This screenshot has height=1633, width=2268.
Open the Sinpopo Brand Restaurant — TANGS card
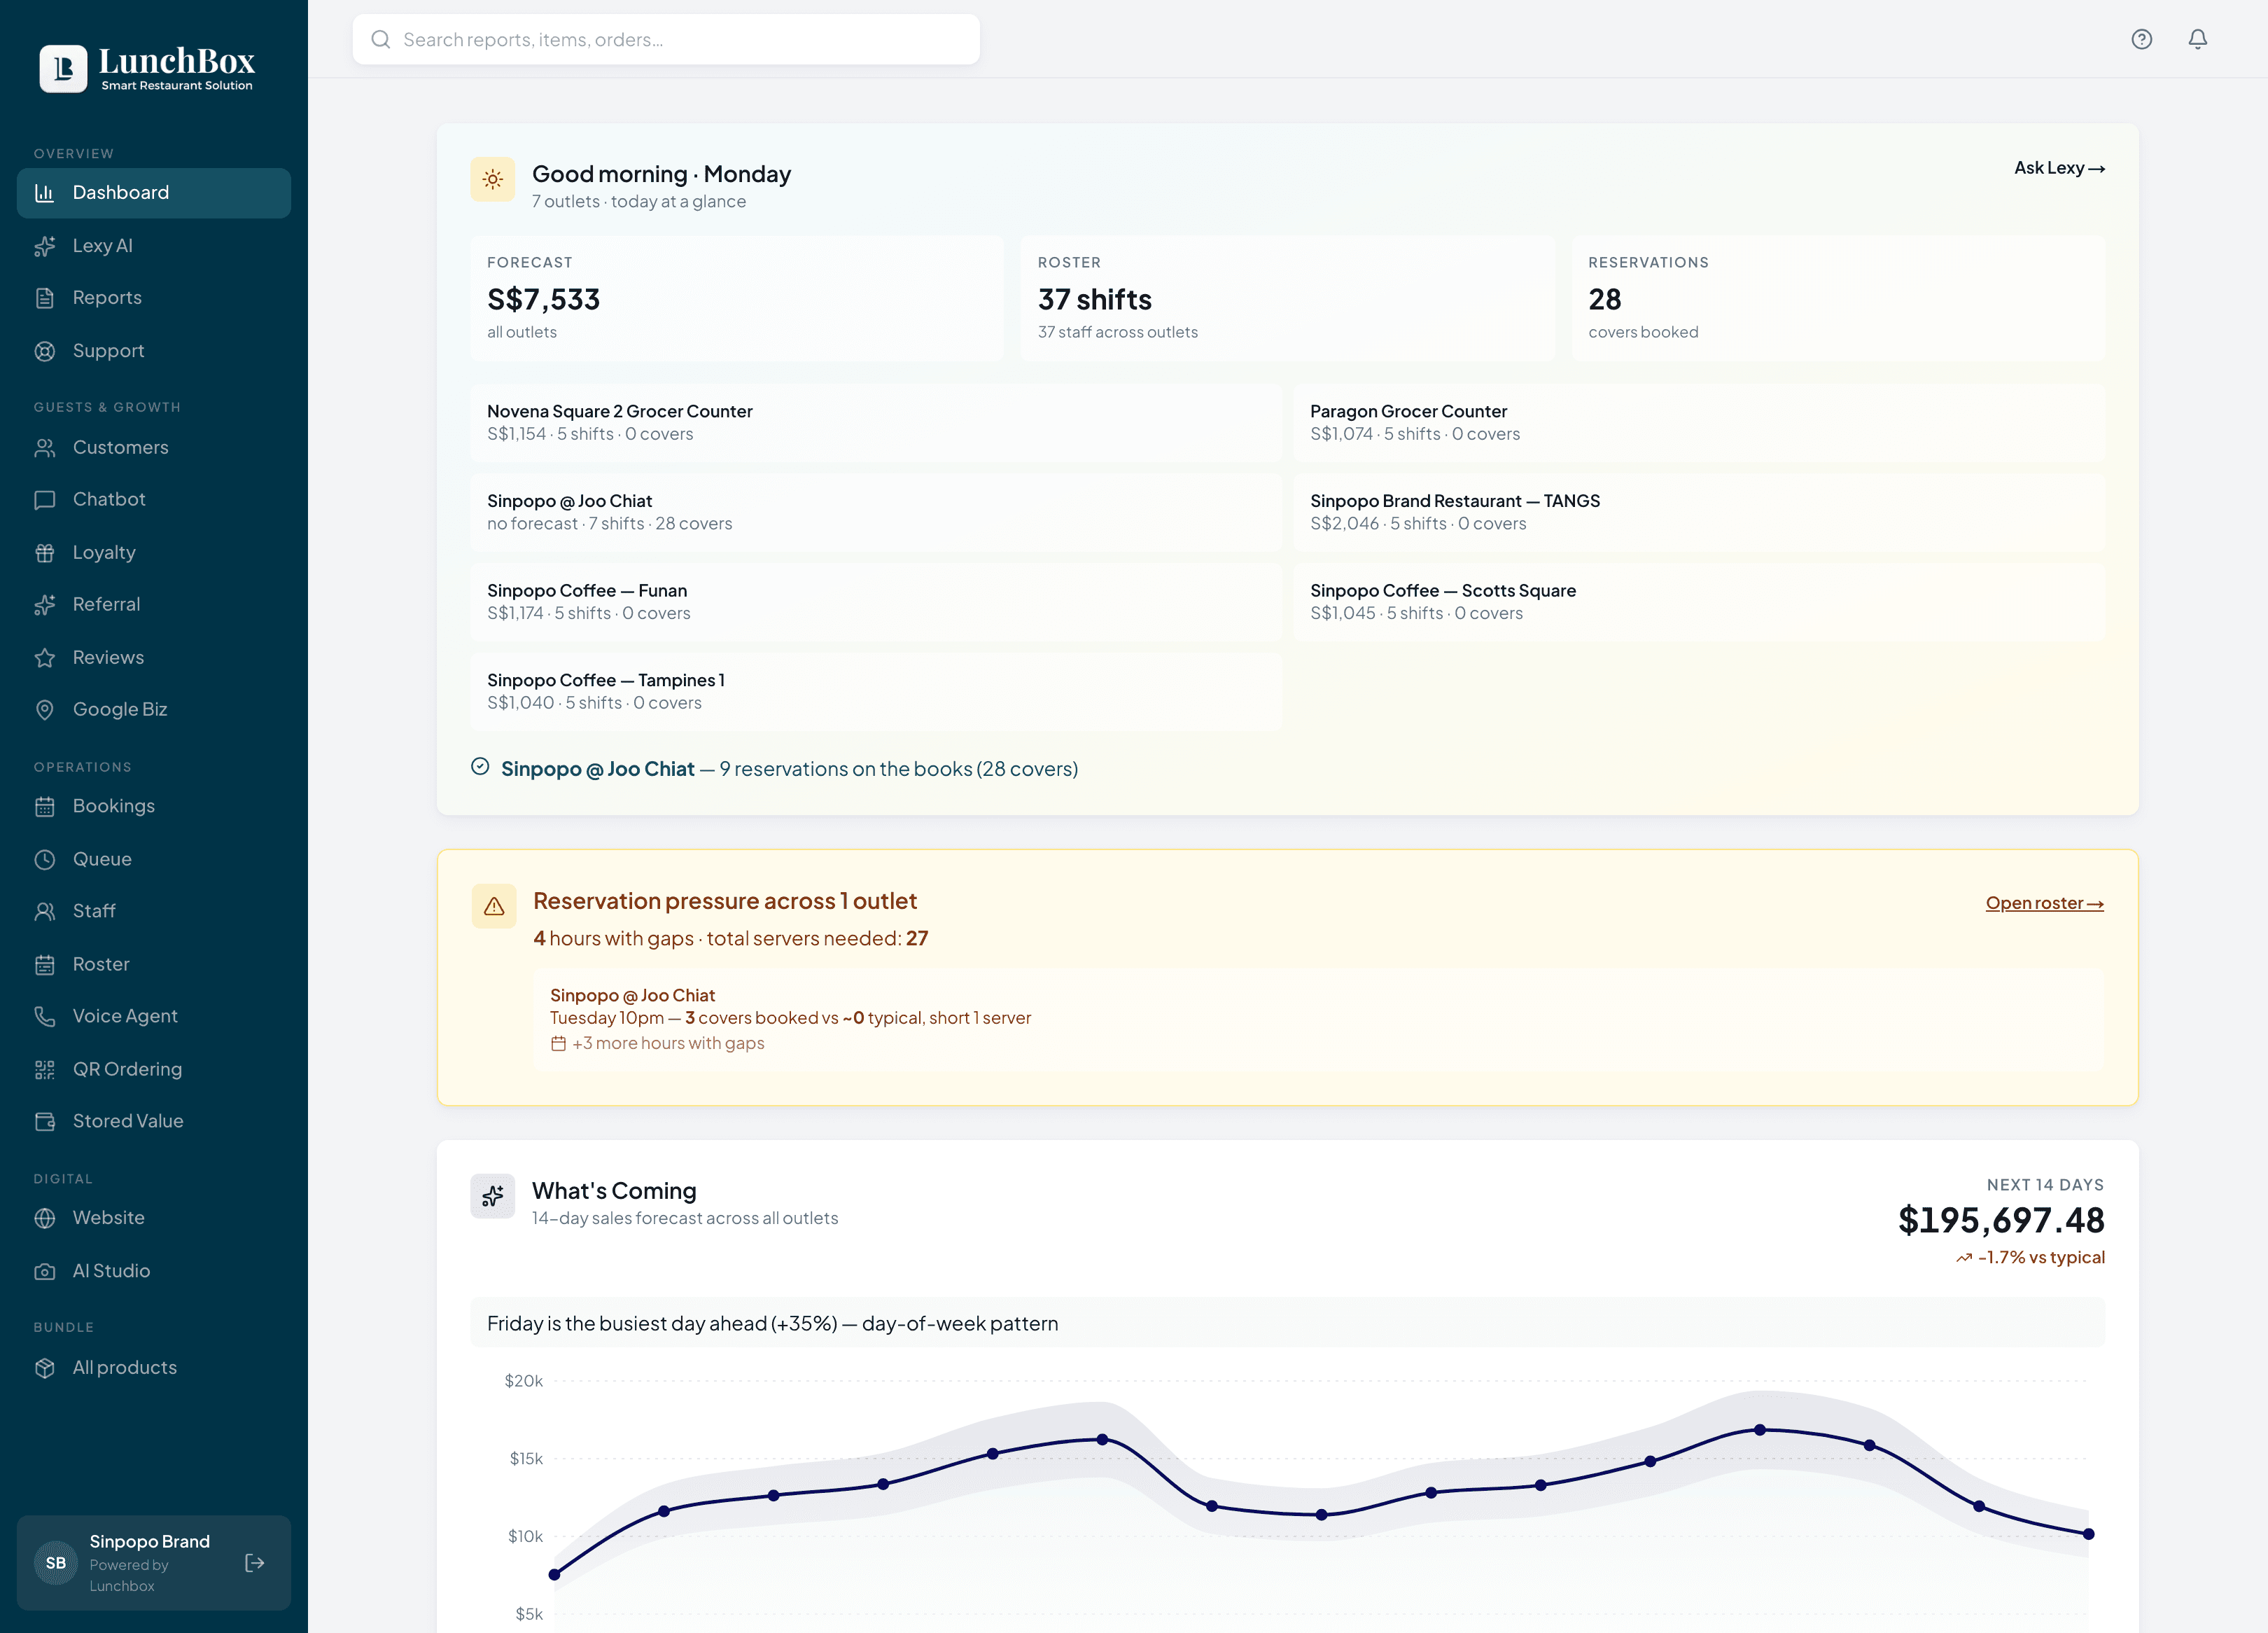click(1699, 513)
